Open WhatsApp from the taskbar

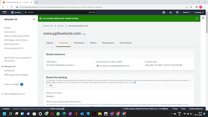tap(58, 114)
